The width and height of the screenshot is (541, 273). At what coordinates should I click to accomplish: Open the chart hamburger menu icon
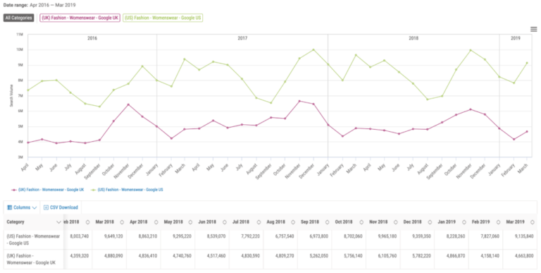coord(533,30)
